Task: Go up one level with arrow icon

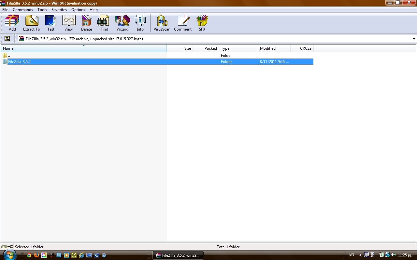Action: 7,39
